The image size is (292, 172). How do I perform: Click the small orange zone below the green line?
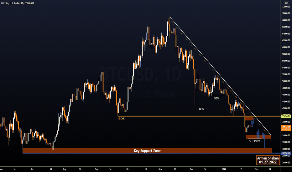[x=249, y=119]
